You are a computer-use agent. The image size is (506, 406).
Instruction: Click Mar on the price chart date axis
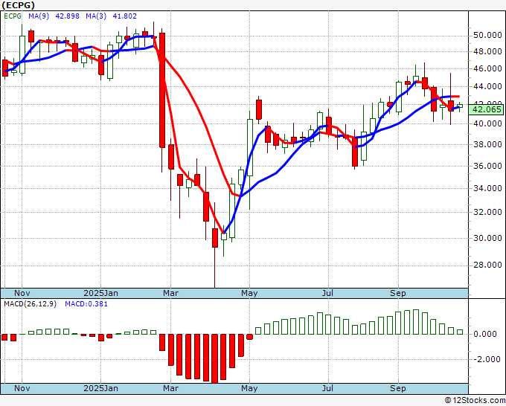pyautogui.click(x=170, y=293)
